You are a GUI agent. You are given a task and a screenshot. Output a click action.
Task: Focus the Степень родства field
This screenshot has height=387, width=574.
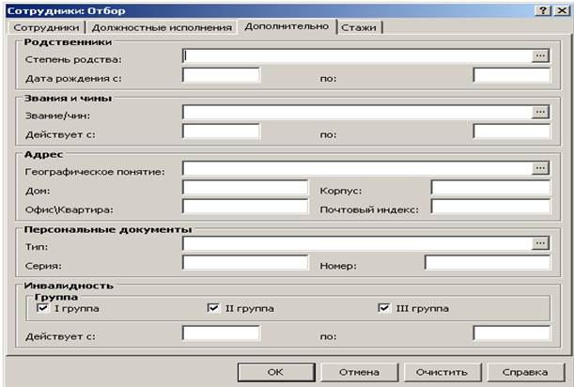coord(357,56)
